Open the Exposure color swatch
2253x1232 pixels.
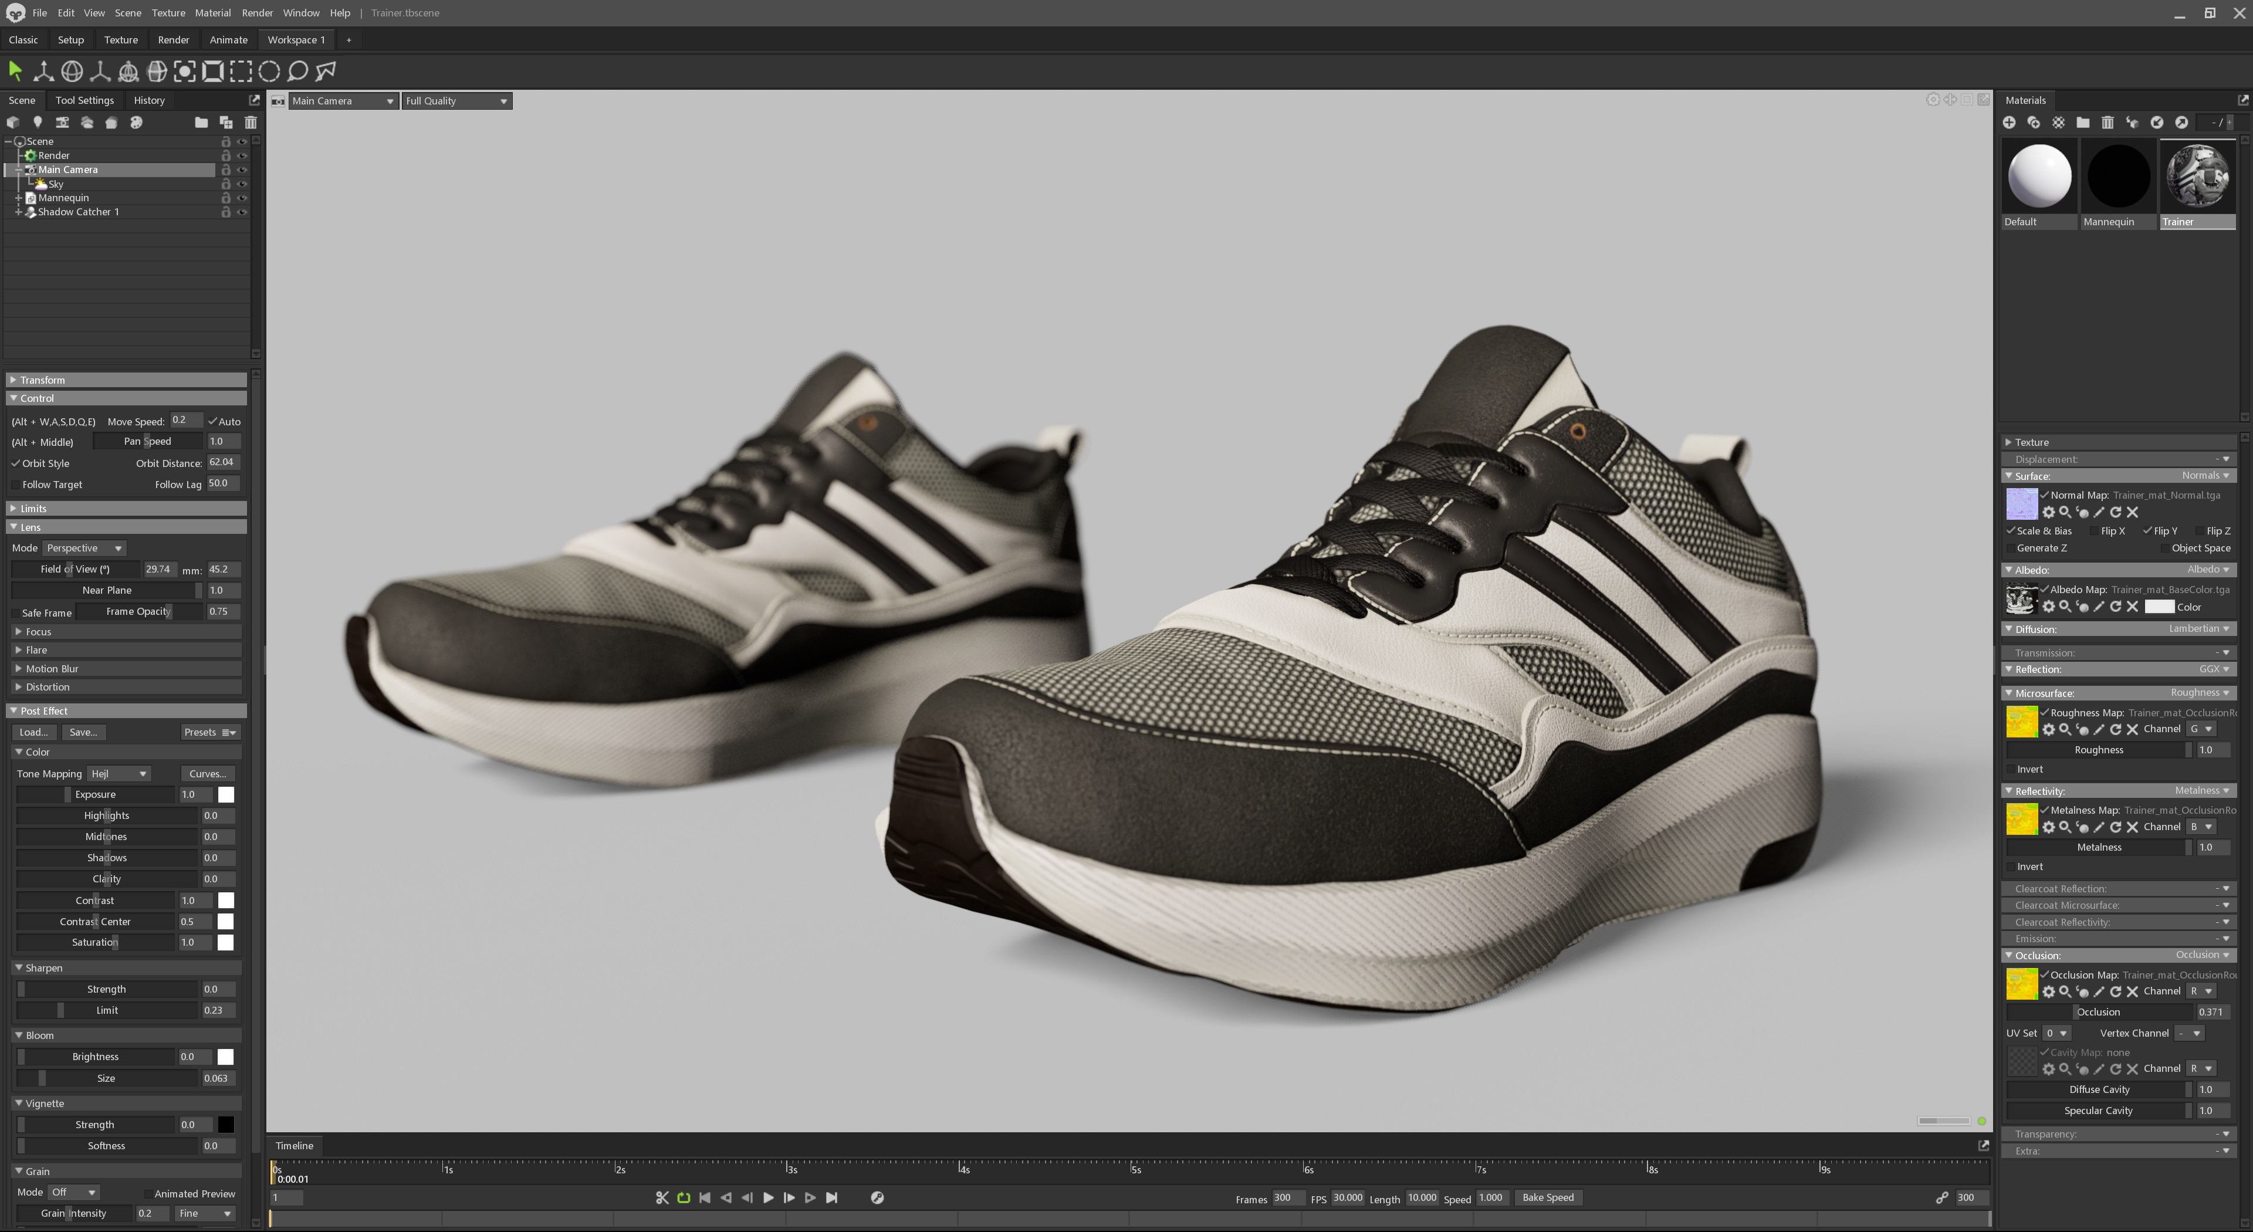[226, 794]
